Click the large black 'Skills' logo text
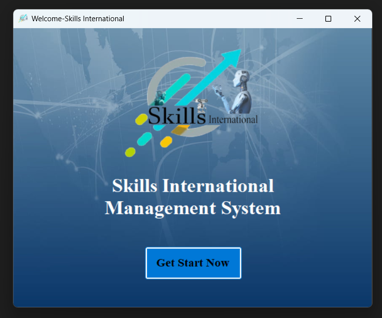The width and height of the screenshot is (382, 318). coord(176,116)
